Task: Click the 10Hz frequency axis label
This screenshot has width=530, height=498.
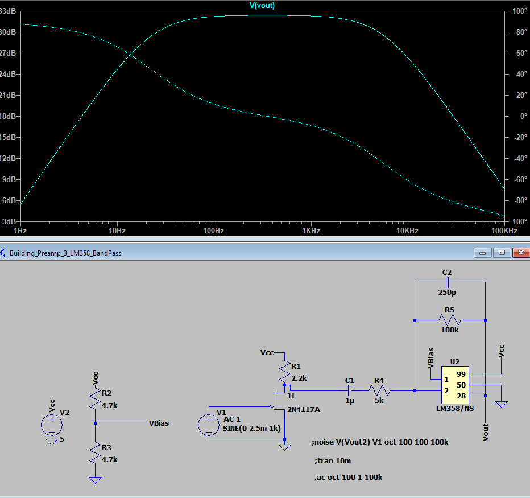Action: point(117,231)
